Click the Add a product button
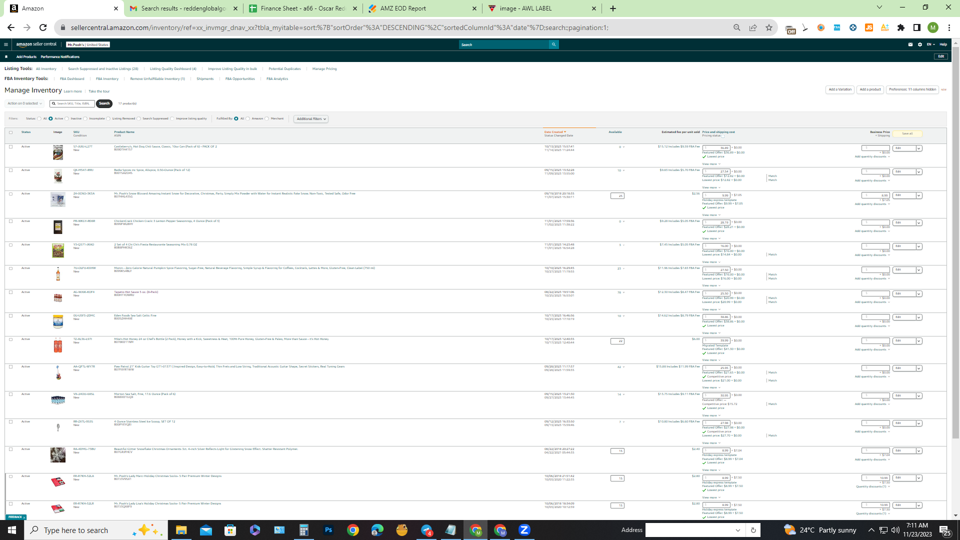Screen dimensions: 960x540 point(870,89)
